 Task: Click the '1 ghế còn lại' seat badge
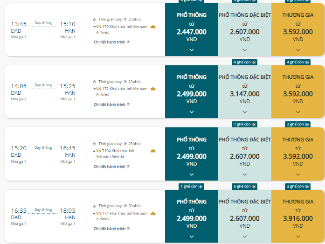pyautogui.click(x=192, y=186)
